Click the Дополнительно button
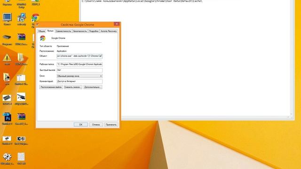Viewport: 301px width, 169px height. (x=93, y=87)
